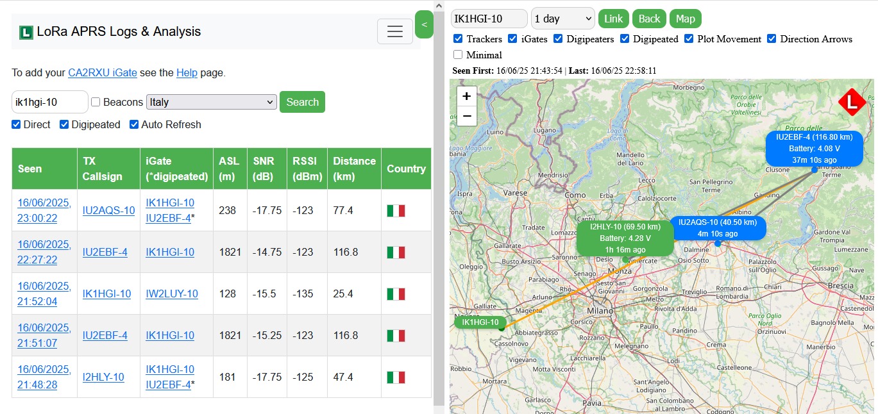Sort by the Distance (km) column header
The height and width of the screenshot is (414, 878).
pyautogui.click(x=354, y=169)
